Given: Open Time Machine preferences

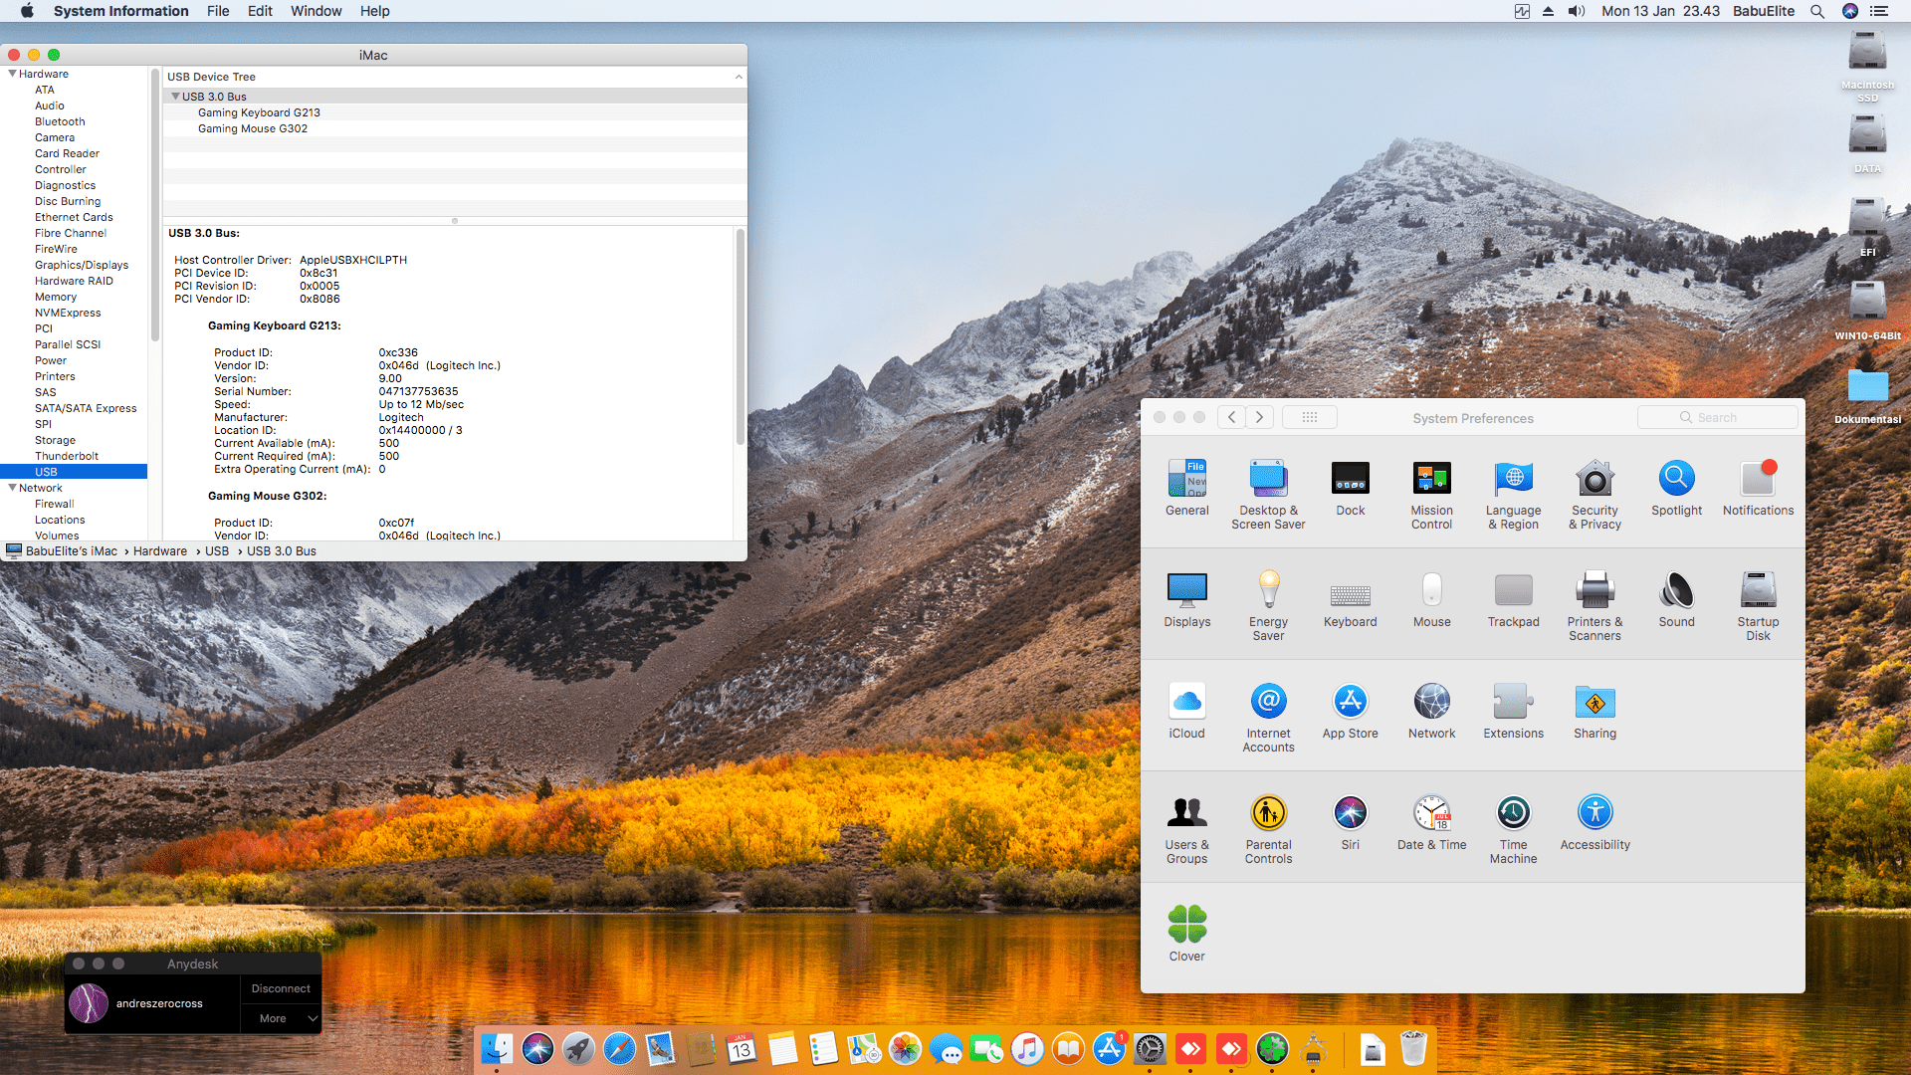Looking at the screenshot, I should coord(1513,813).
